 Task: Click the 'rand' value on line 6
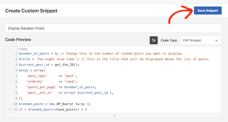click(x=70, y=82)
